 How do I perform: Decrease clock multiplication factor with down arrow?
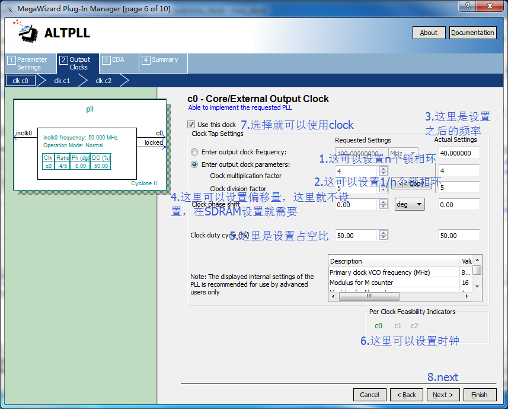click(384, 173)
